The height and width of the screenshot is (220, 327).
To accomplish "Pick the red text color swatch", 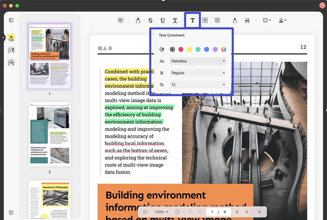I will point(181,49).
